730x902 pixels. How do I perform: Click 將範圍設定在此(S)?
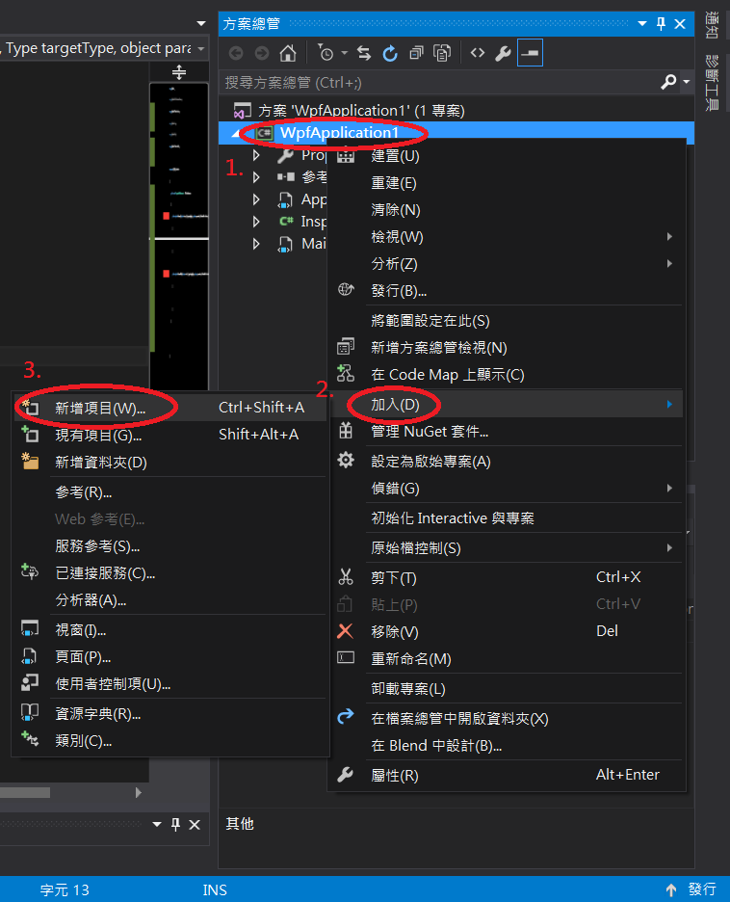(507, 321)
